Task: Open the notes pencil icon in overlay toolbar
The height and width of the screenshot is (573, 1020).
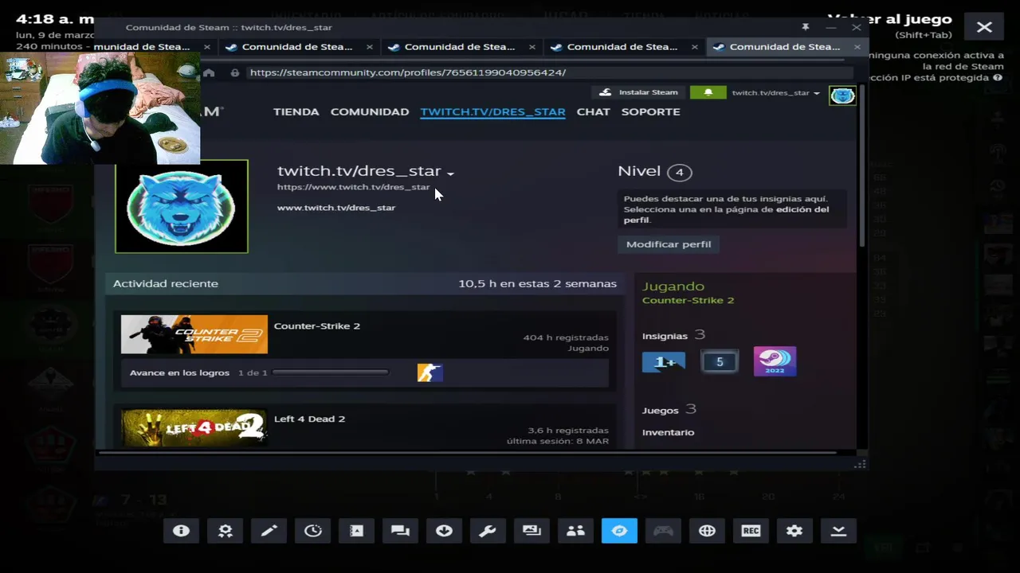Action: point(269,531)
